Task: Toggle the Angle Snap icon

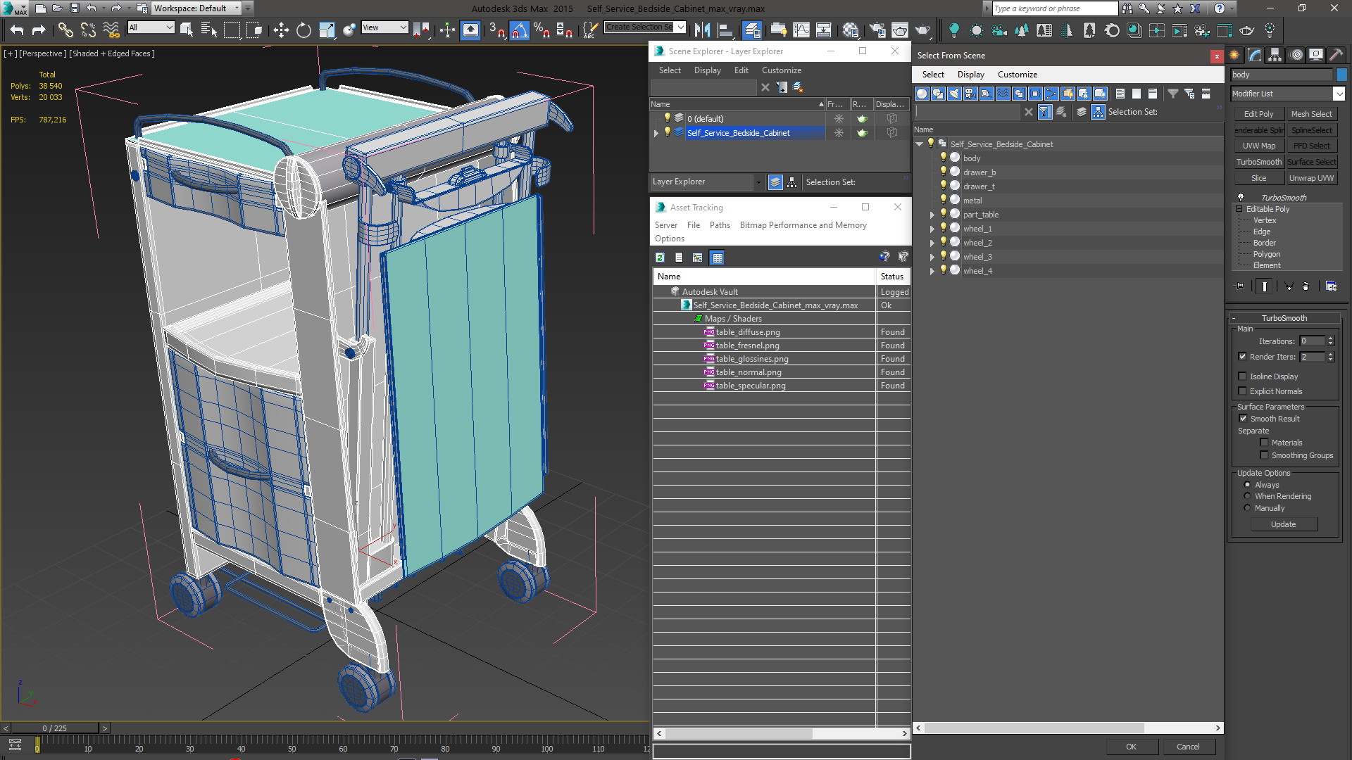Action: coord(519,30)
